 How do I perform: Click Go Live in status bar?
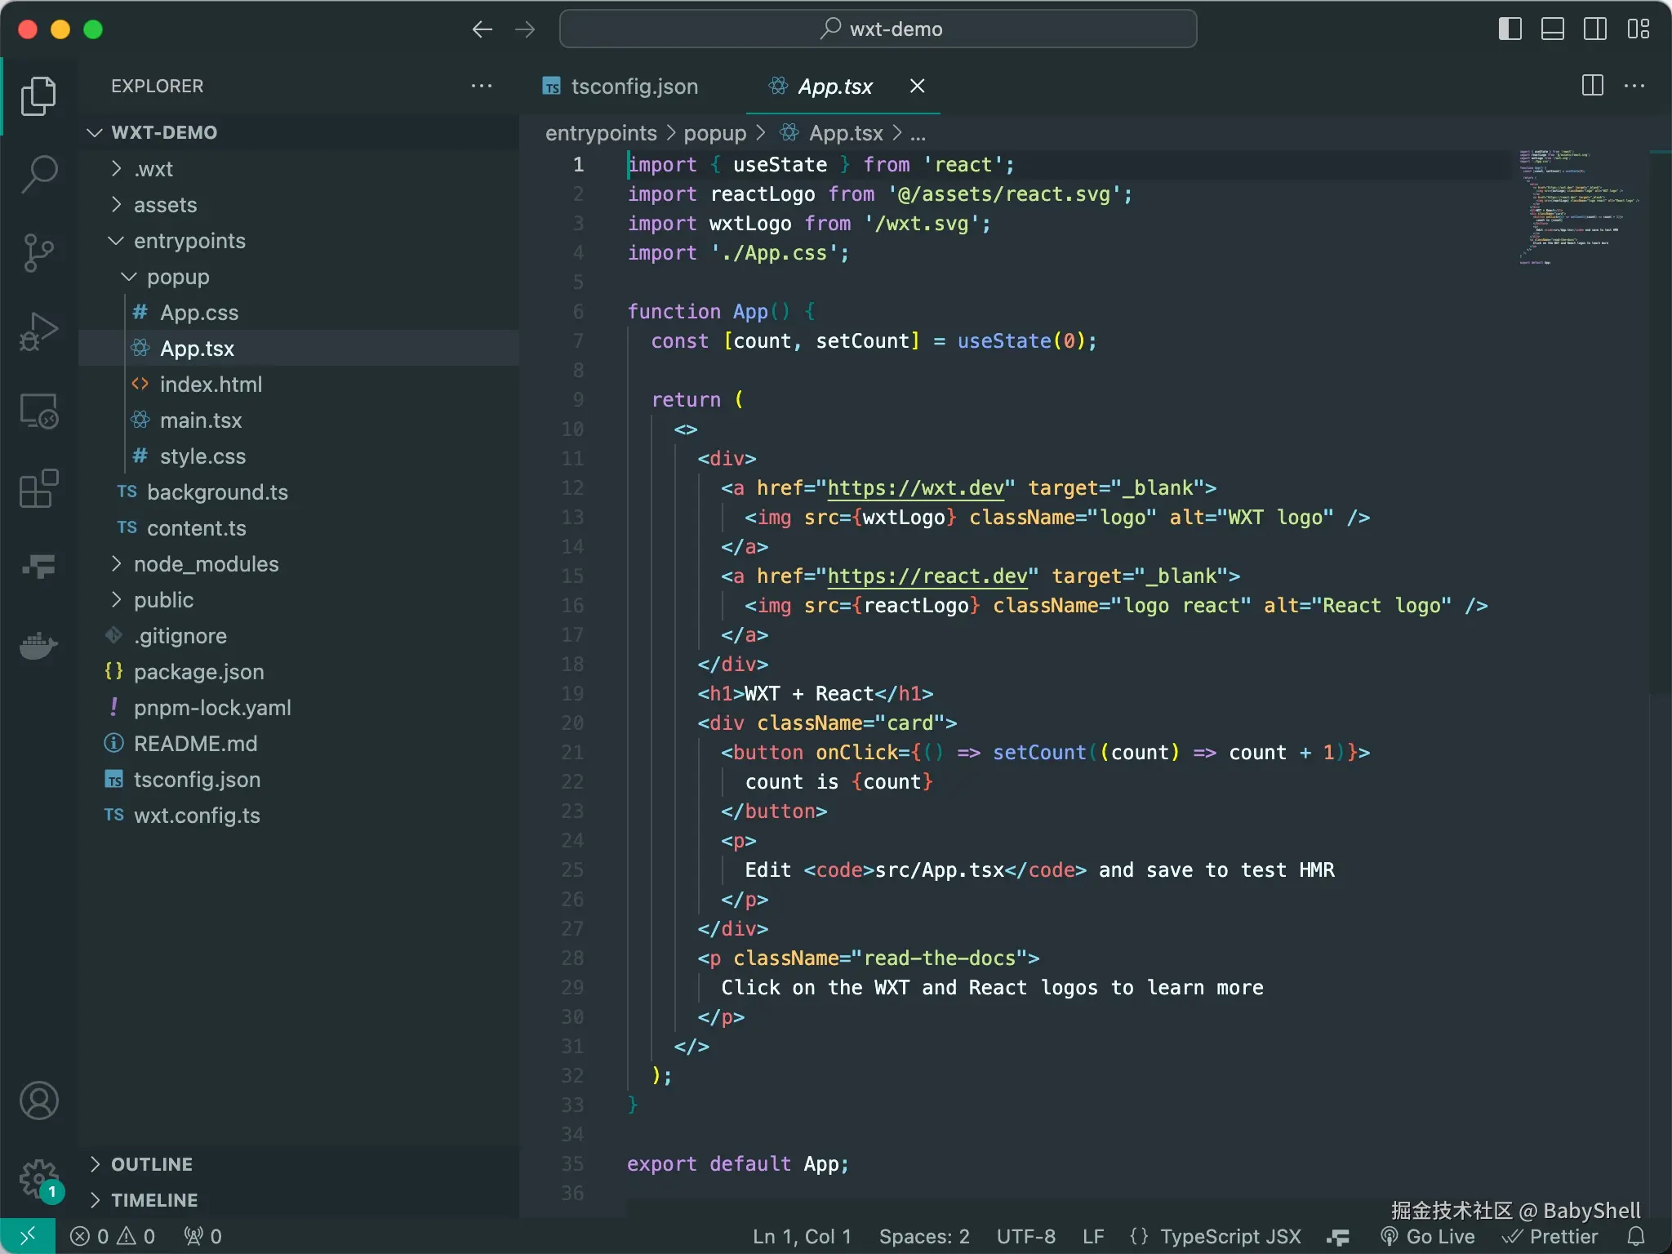click(1429, 1236)
